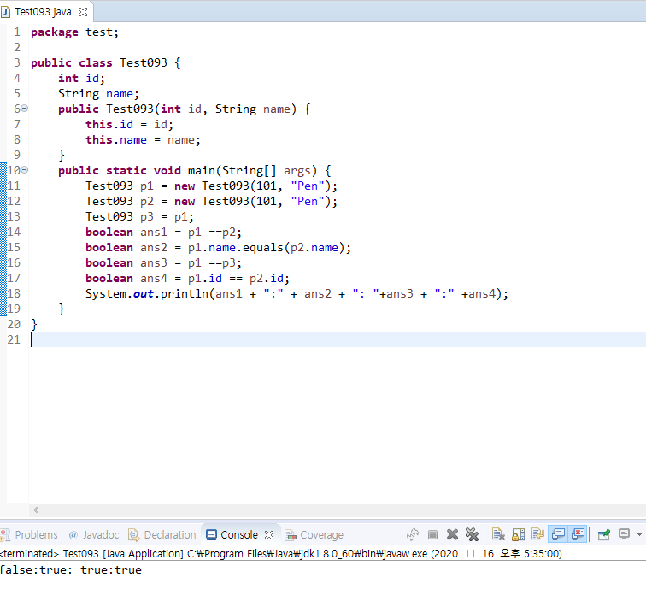Clear the console output
Viewport: 646px width, 601px height.
pos(498,534)
